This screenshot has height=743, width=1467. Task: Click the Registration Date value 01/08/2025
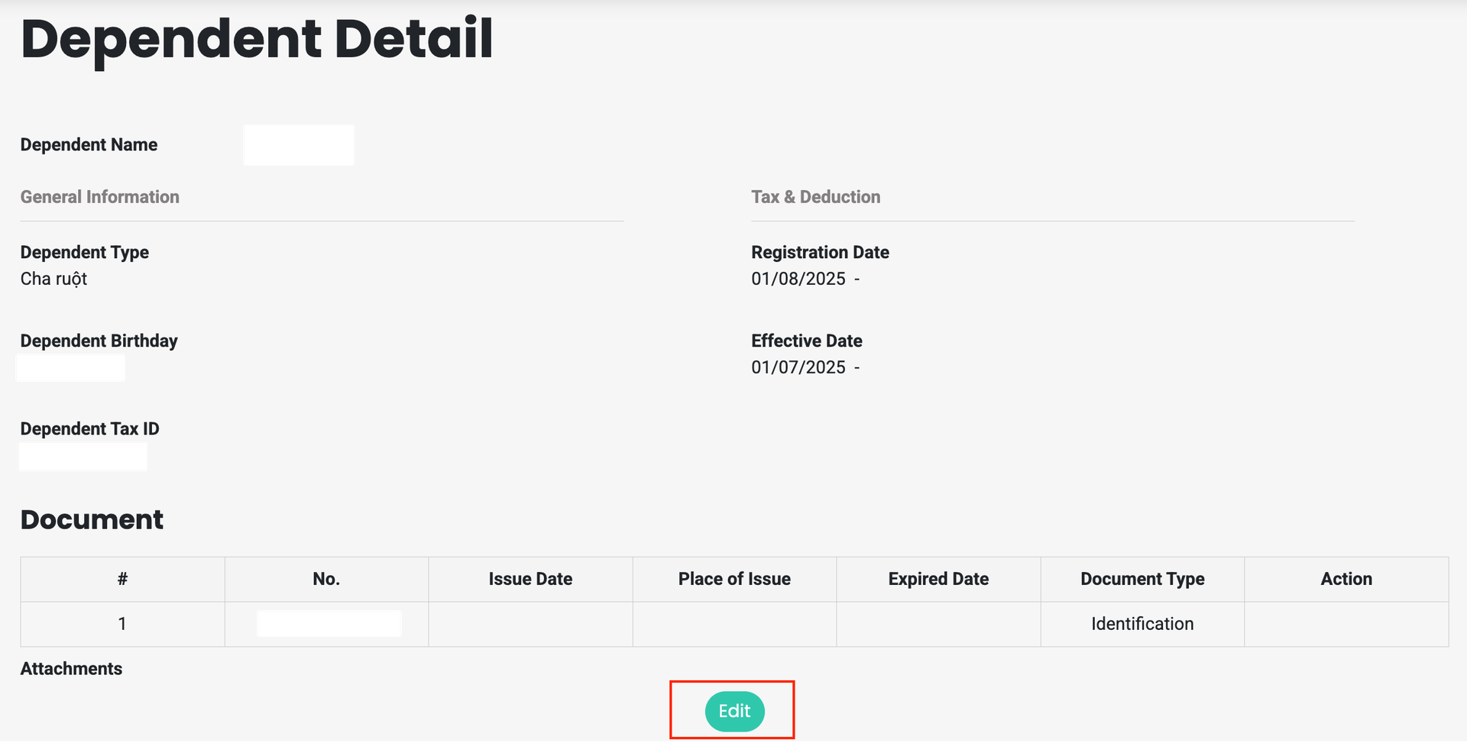[798, 279]
